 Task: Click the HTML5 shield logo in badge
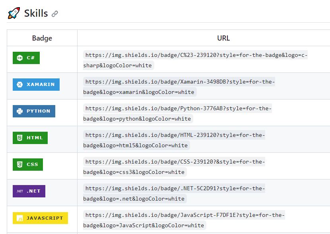(x=20, y=138)
